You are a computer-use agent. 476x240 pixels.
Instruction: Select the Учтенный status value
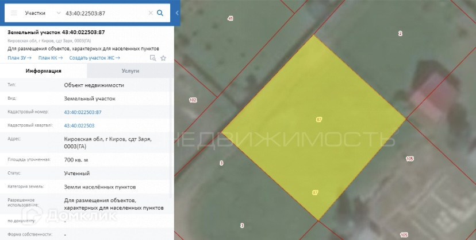pyautogui.click(x=77, y=174)
